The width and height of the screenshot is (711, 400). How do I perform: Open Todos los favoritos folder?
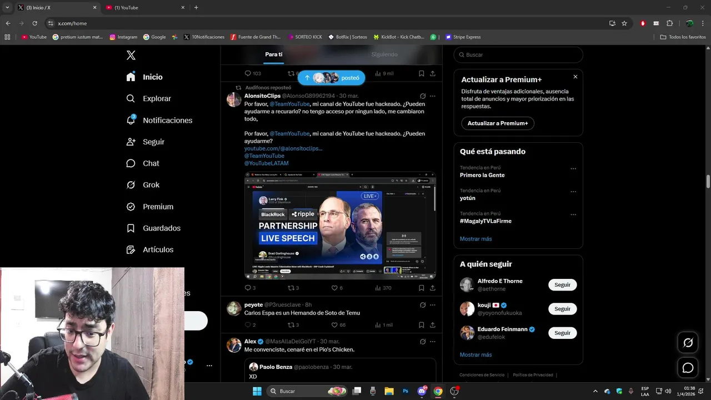pyautogui.click(x=683, y=37)
